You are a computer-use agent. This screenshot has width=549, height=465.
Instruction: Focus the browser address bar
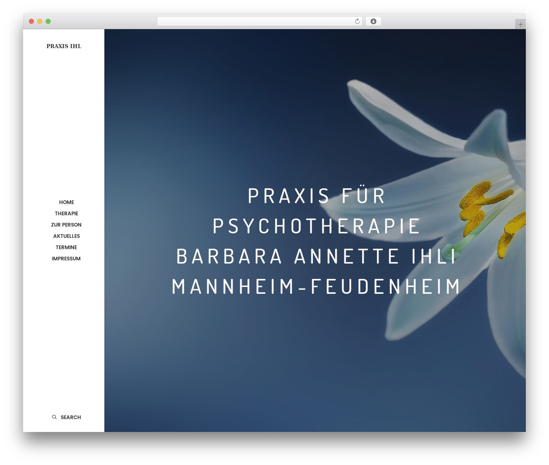[260, 21]
